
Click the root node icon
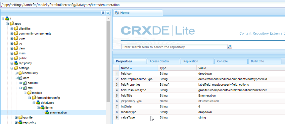coord(7,19)
